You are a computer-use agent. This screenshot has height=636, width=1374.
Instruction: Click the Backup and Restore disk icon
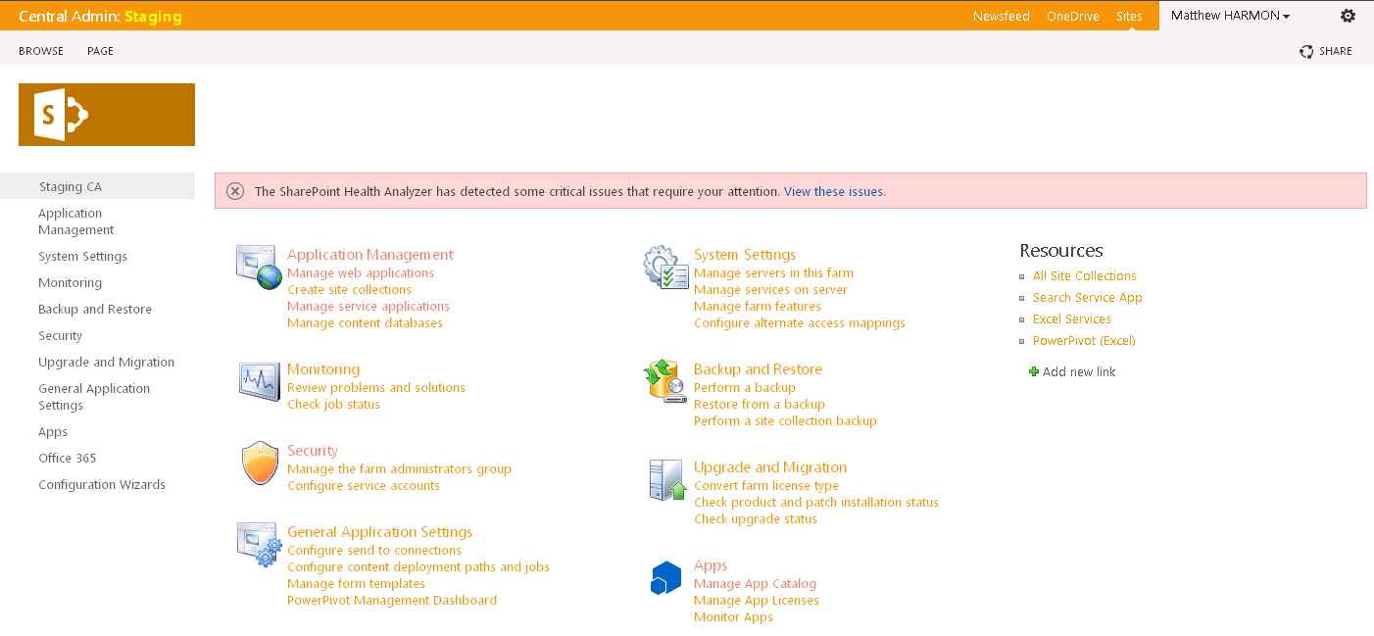click(666, 381)
